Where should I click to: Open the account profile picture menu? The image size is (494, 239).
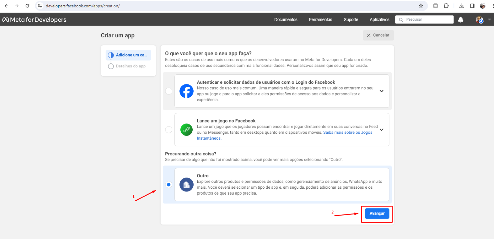pos(479,19)
